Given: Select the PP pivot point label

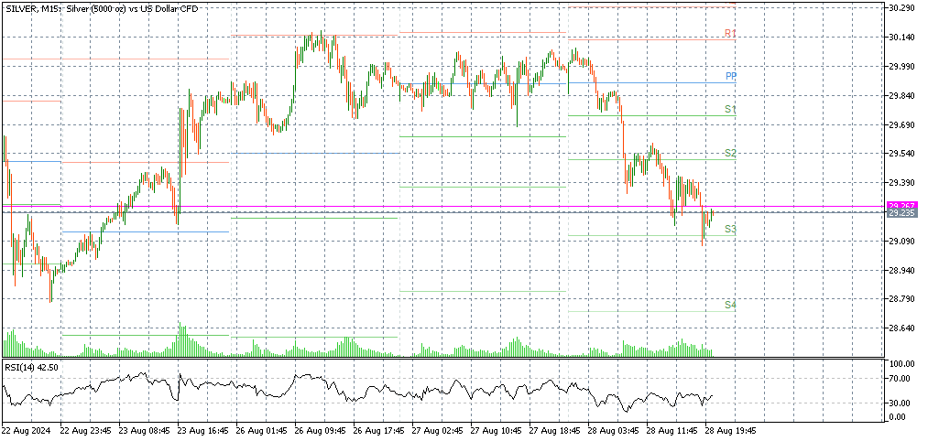Looking at the screenshot, I should click(731, 76).
